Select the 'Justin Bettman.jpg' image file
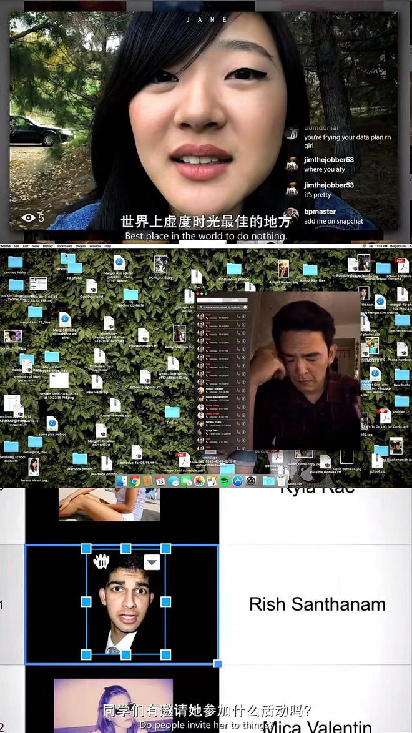 (346, 457)
